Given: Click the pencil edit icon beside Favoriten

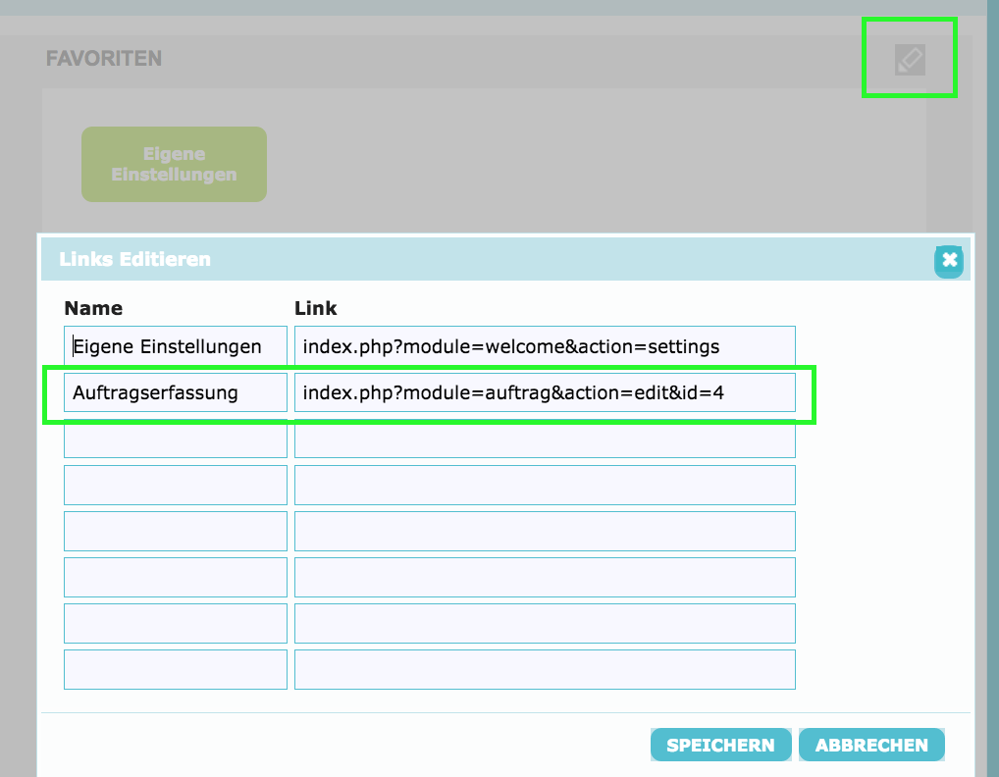Looking at the screenshot, I should coord(910,60).
